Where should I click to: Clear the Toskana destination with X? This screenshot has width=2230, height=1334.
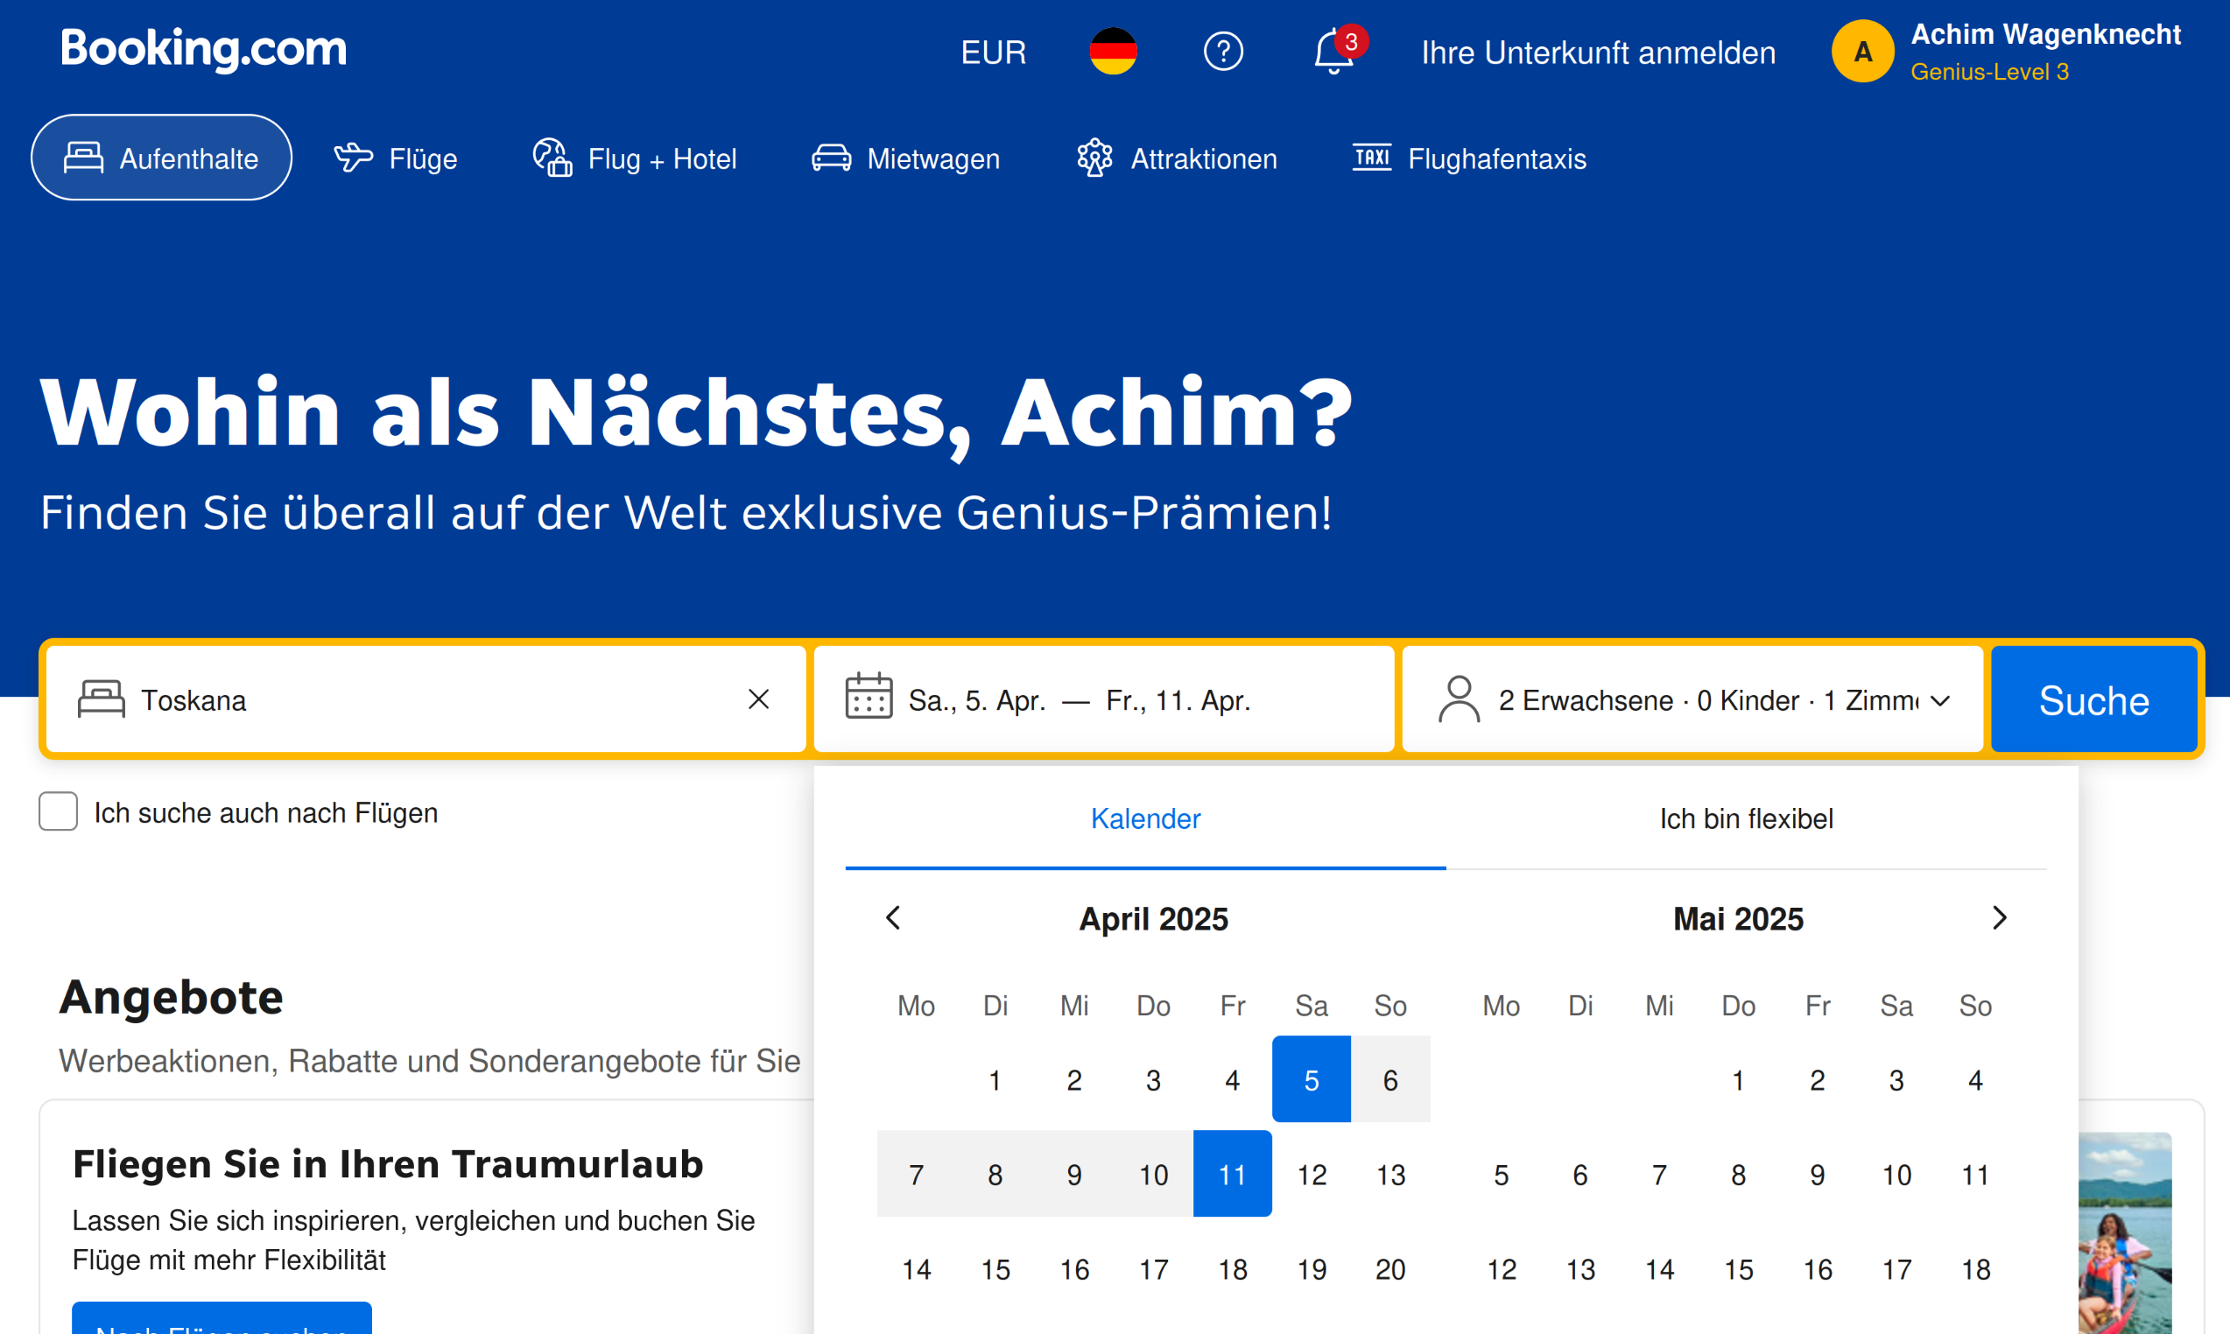coord(758,699)
